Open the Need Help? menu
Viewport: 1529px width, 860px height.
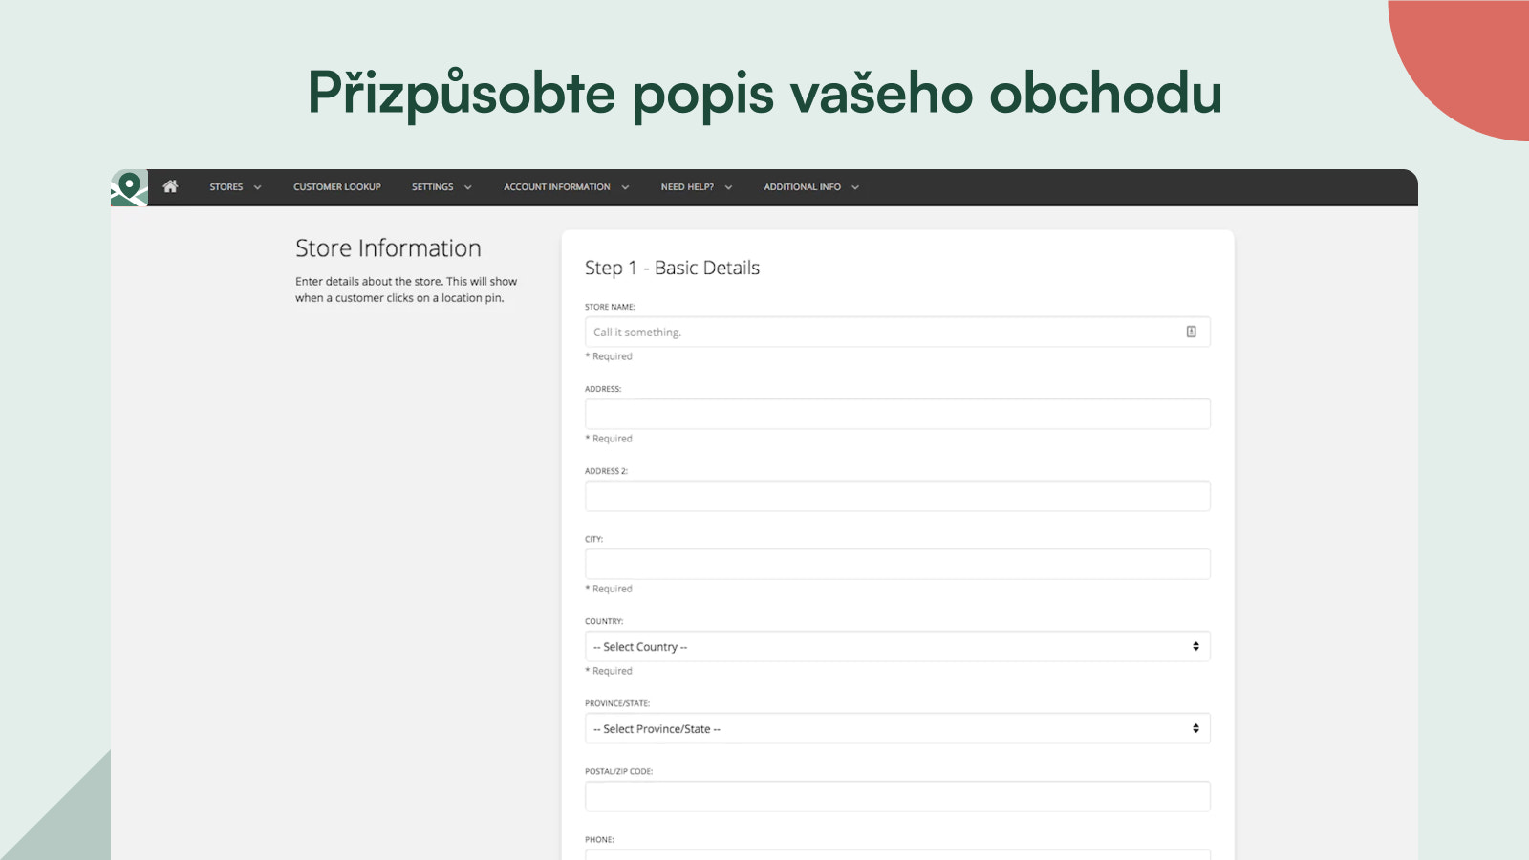click(x=687, y=187)
